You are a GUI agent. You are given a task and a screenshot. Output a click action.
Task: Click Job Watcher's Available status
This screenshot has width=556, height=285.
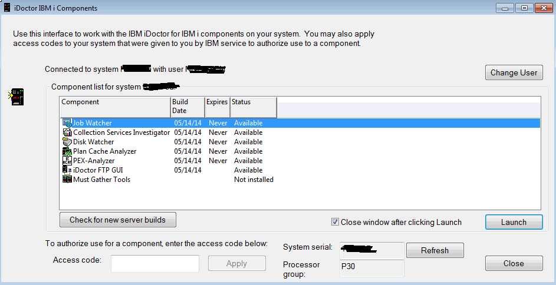248,123
